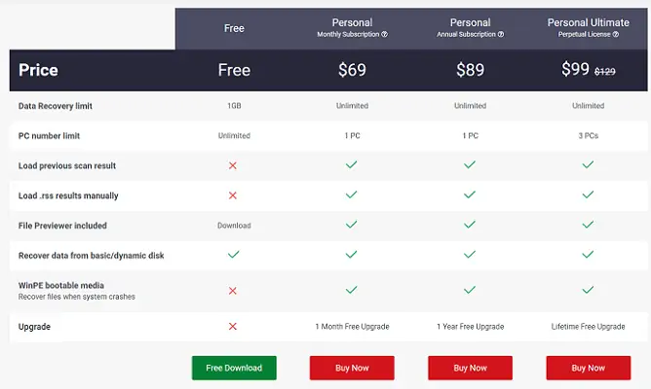The image size is (651, 389).
Task: Click red X for Load previous scan result
Action: tap(233, 165)
